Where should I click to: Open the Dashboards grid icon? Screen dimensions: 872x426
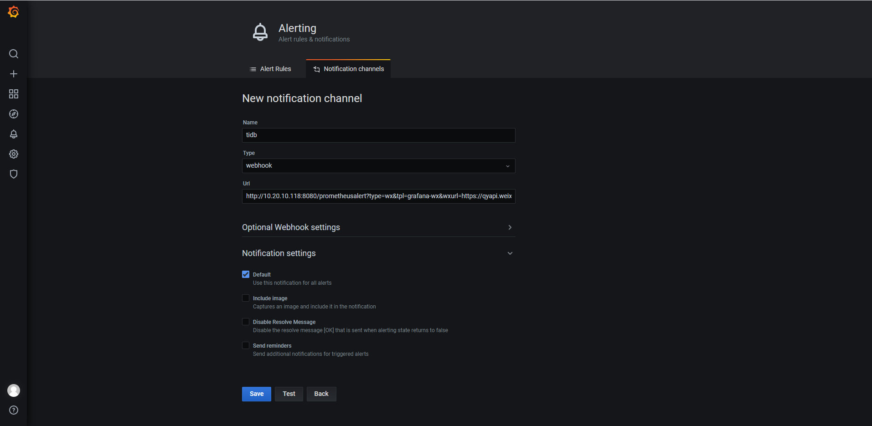[14, 94]
